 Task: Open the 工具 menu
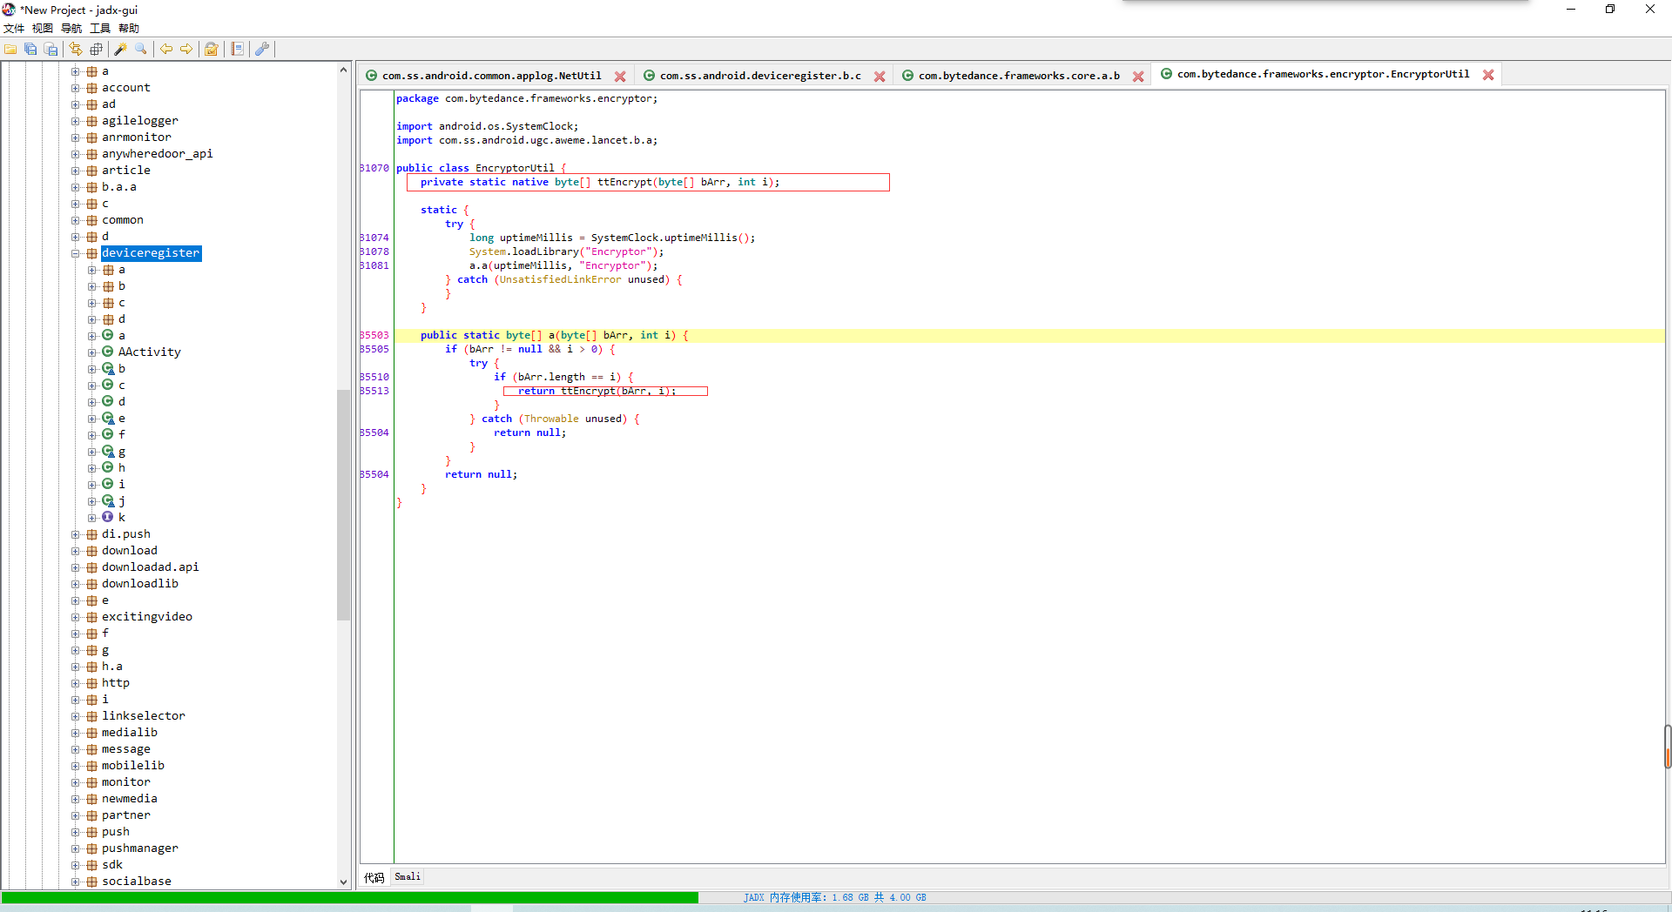pos(100,29)
